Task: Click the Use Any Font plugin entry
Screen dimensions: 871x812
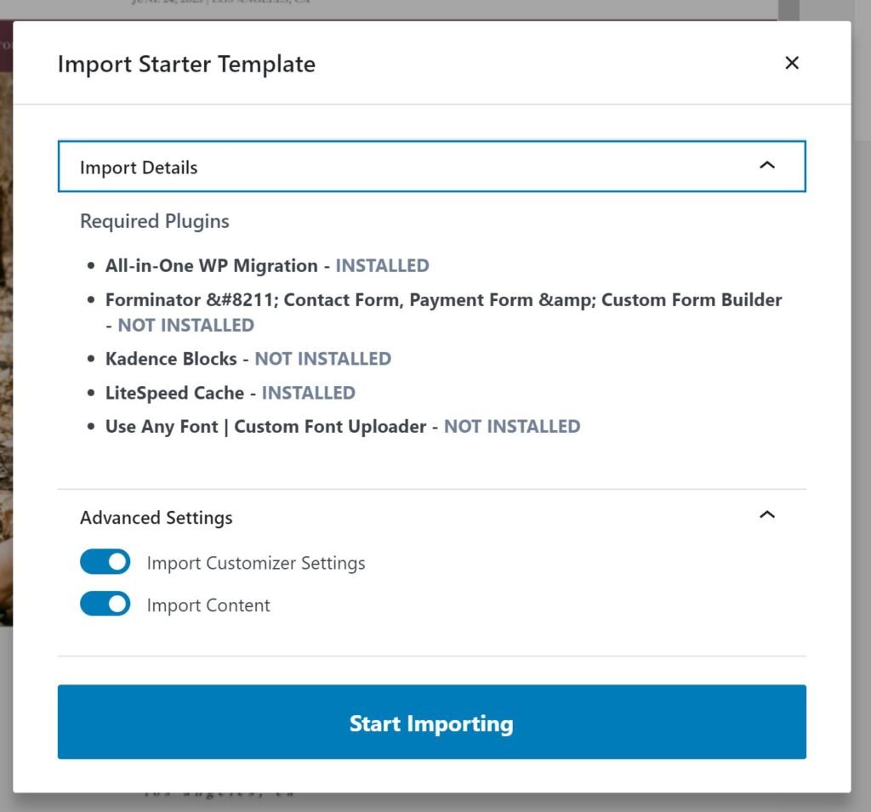Action: pos(265,427)
